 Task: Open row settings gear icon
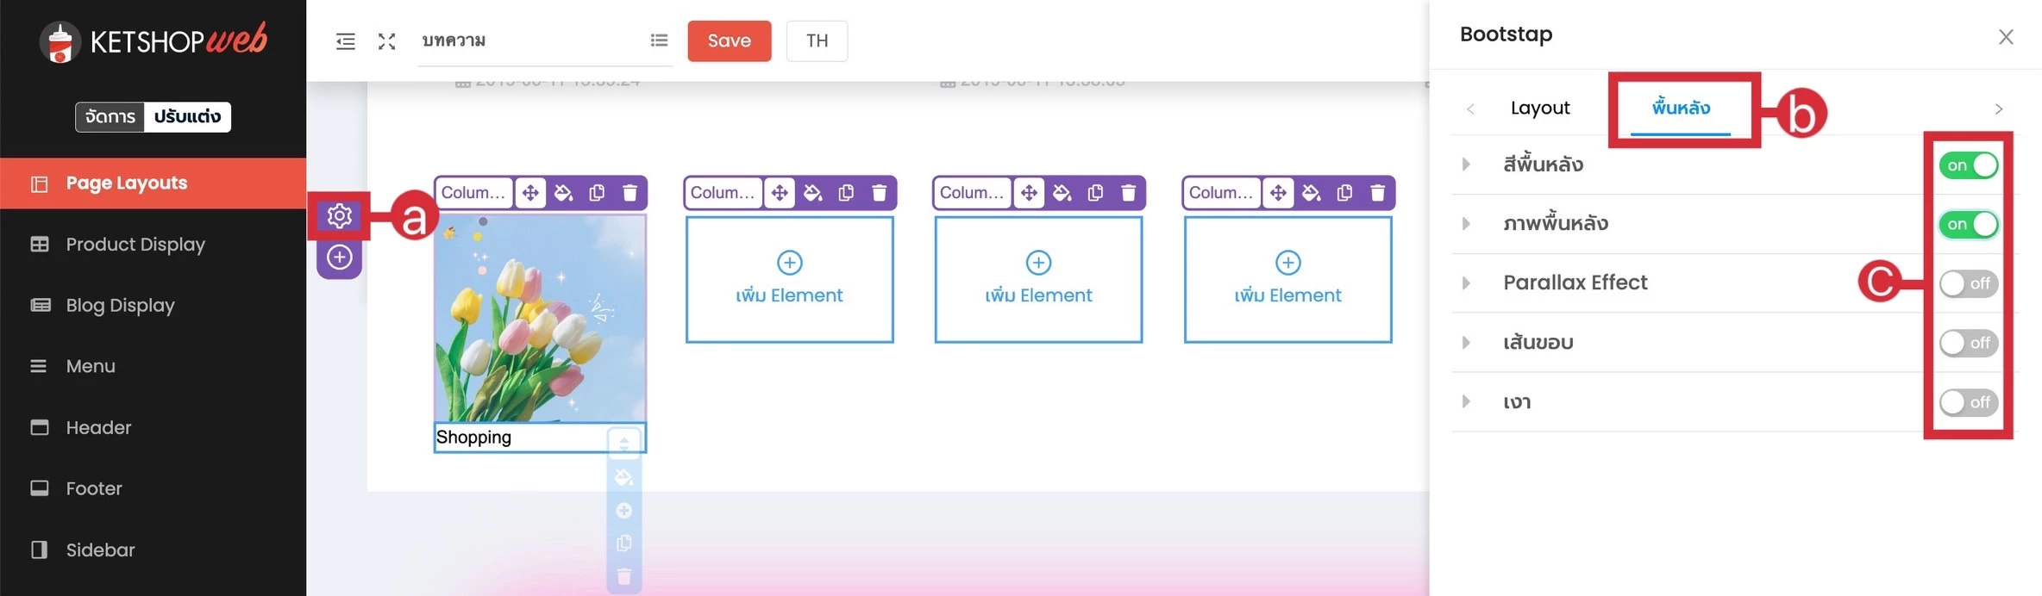(x=339, y=215)
